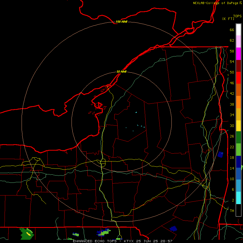Click the 'TOPS' legend title
This screenshot has height=243, width=243.
237,16
